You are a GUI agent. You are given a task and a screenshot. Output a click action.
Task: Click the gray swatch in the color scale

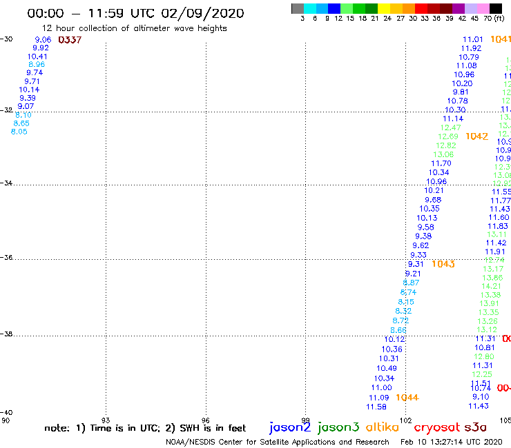(298, 8)
